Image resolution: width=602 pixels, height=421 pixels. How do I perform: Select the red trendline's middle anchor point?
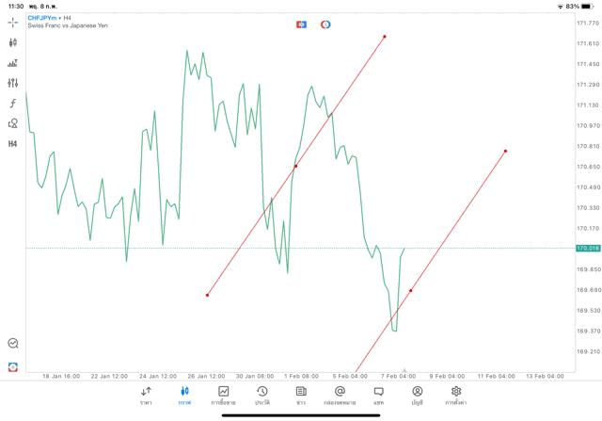pos(295,166)
